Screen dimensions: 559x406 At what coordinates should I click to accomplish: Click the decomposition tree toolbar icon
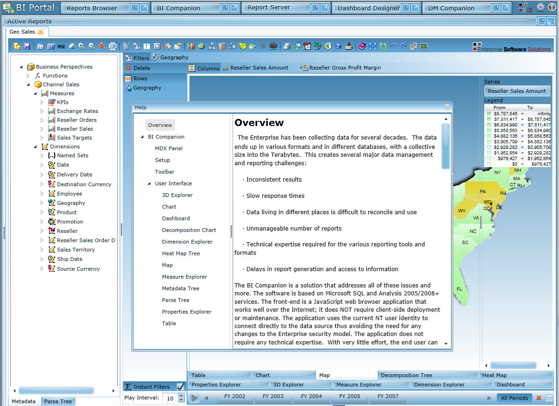(212, 46)
